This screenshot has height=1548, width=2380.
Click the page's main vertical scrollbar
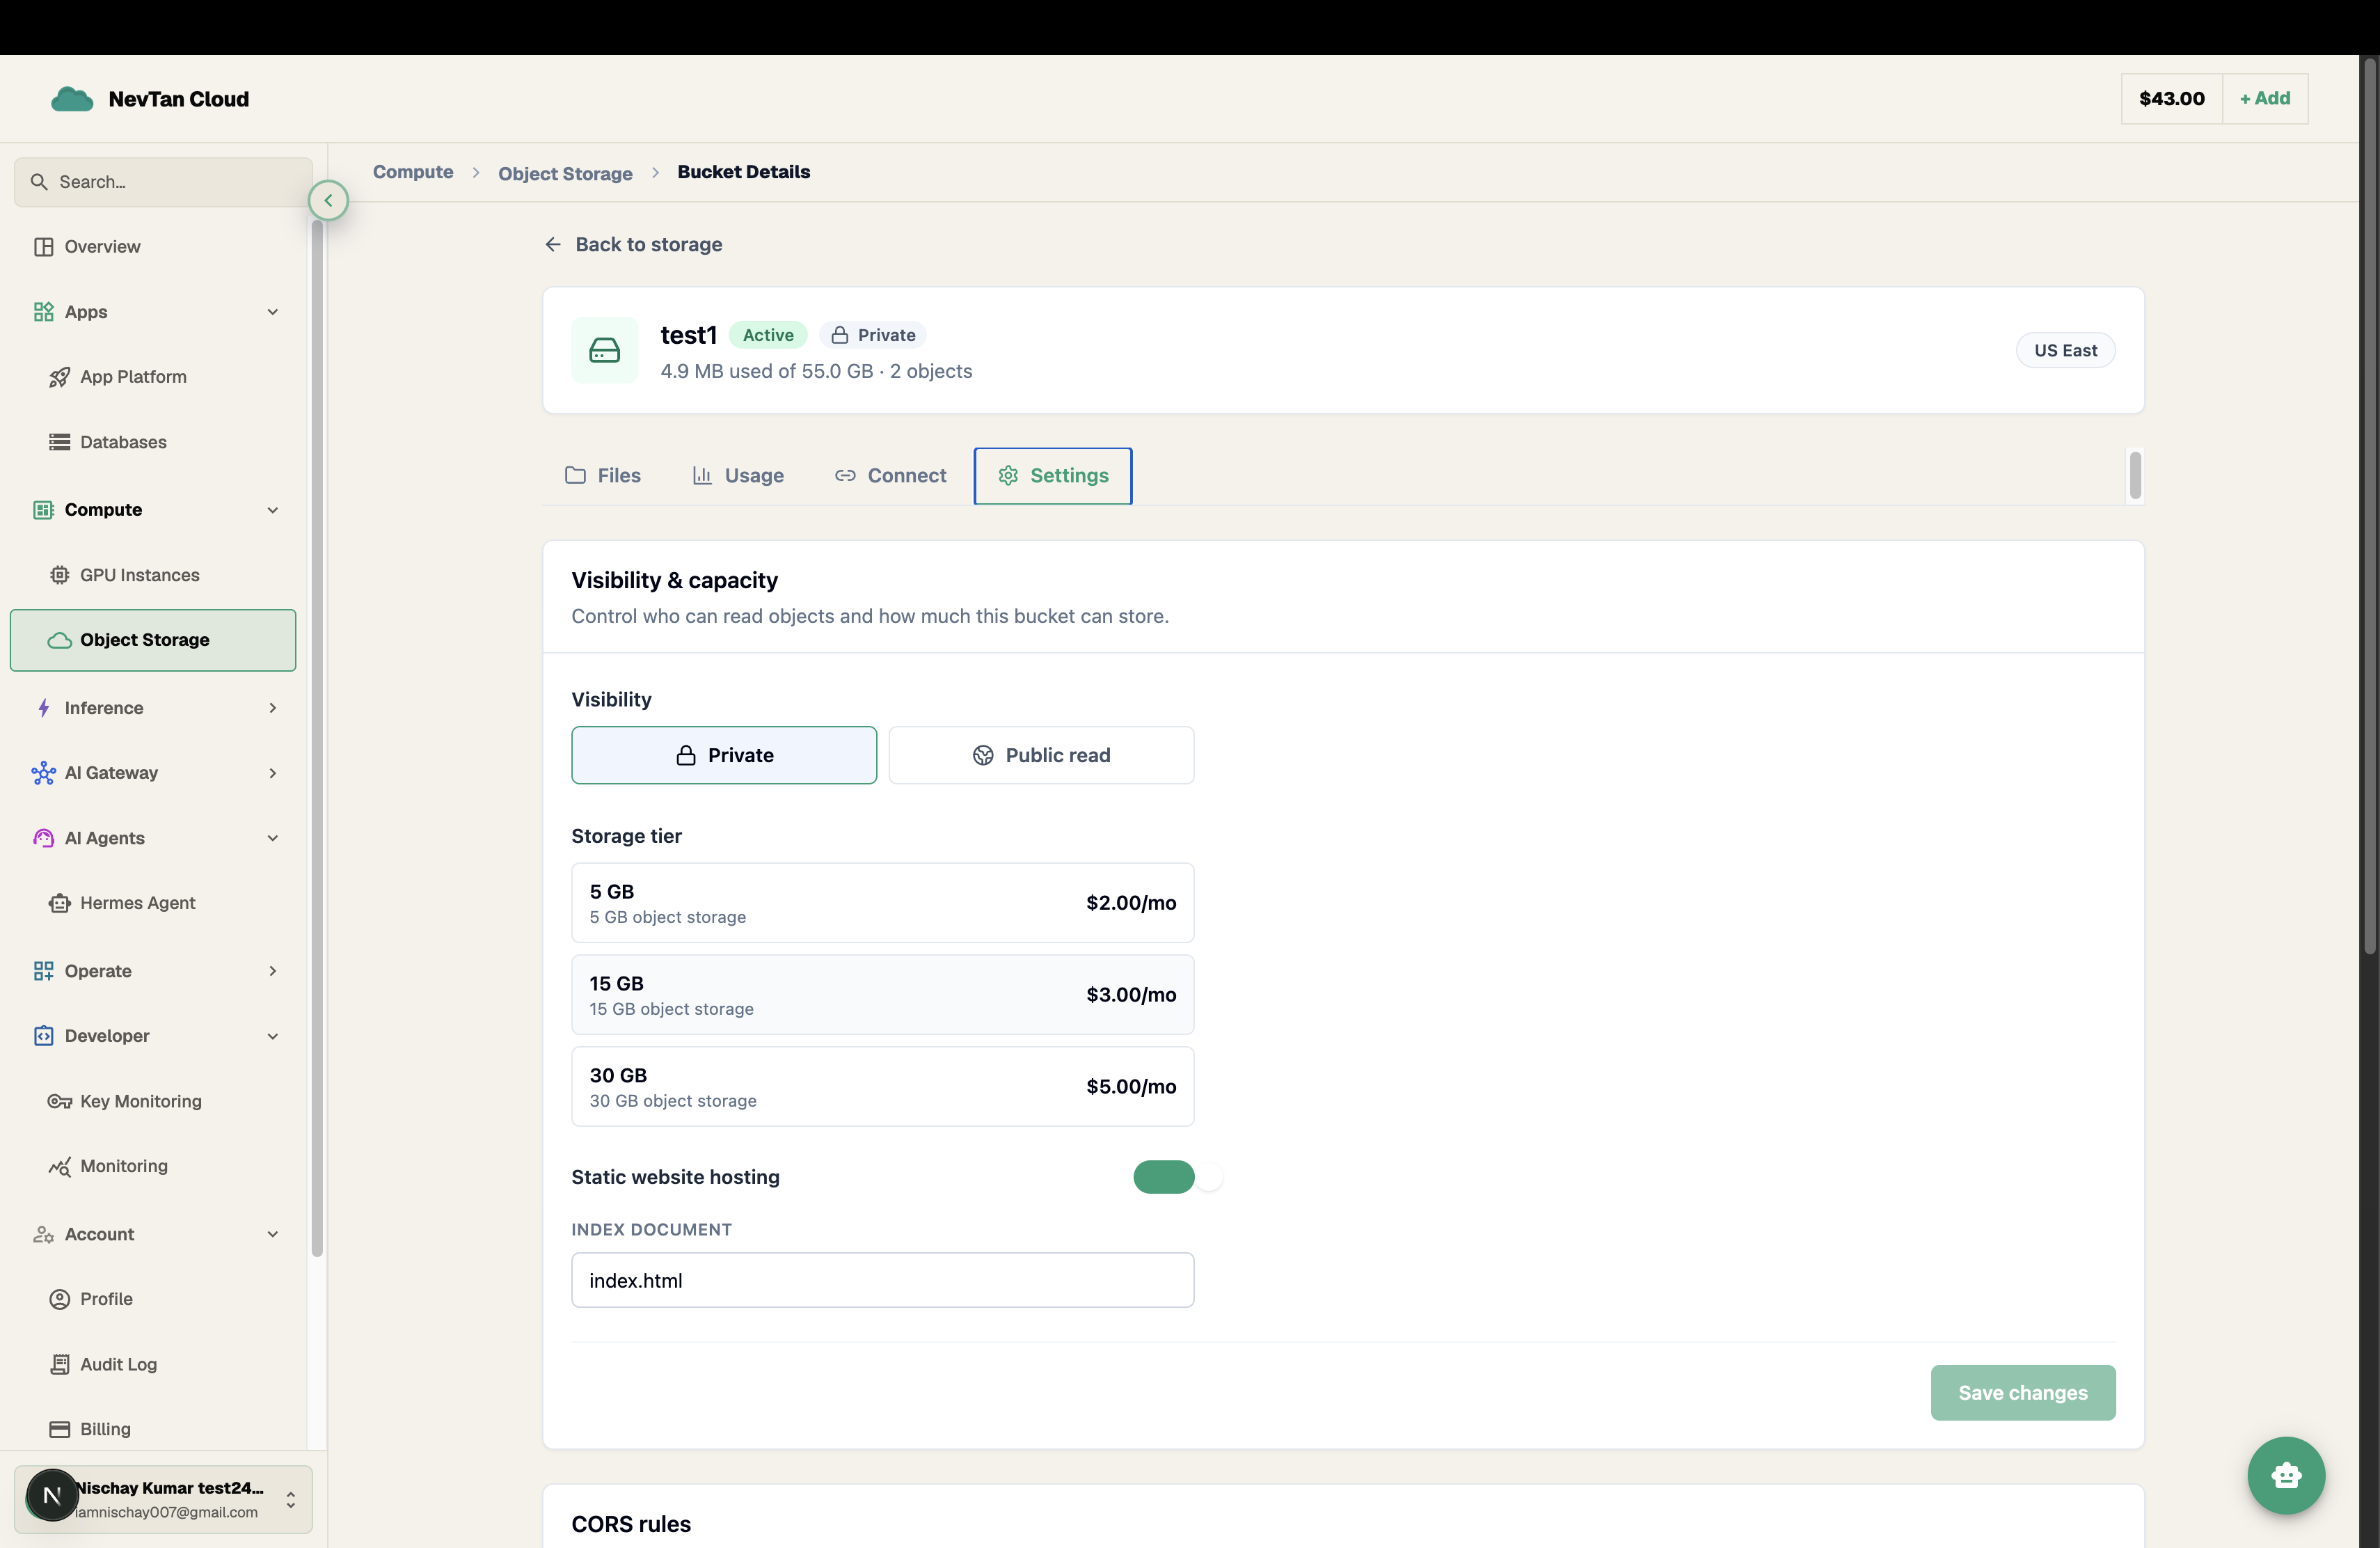(2369, 505)
